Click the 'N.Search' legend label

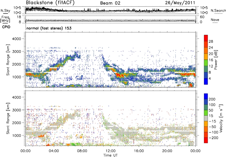click(x=218, y=10)
